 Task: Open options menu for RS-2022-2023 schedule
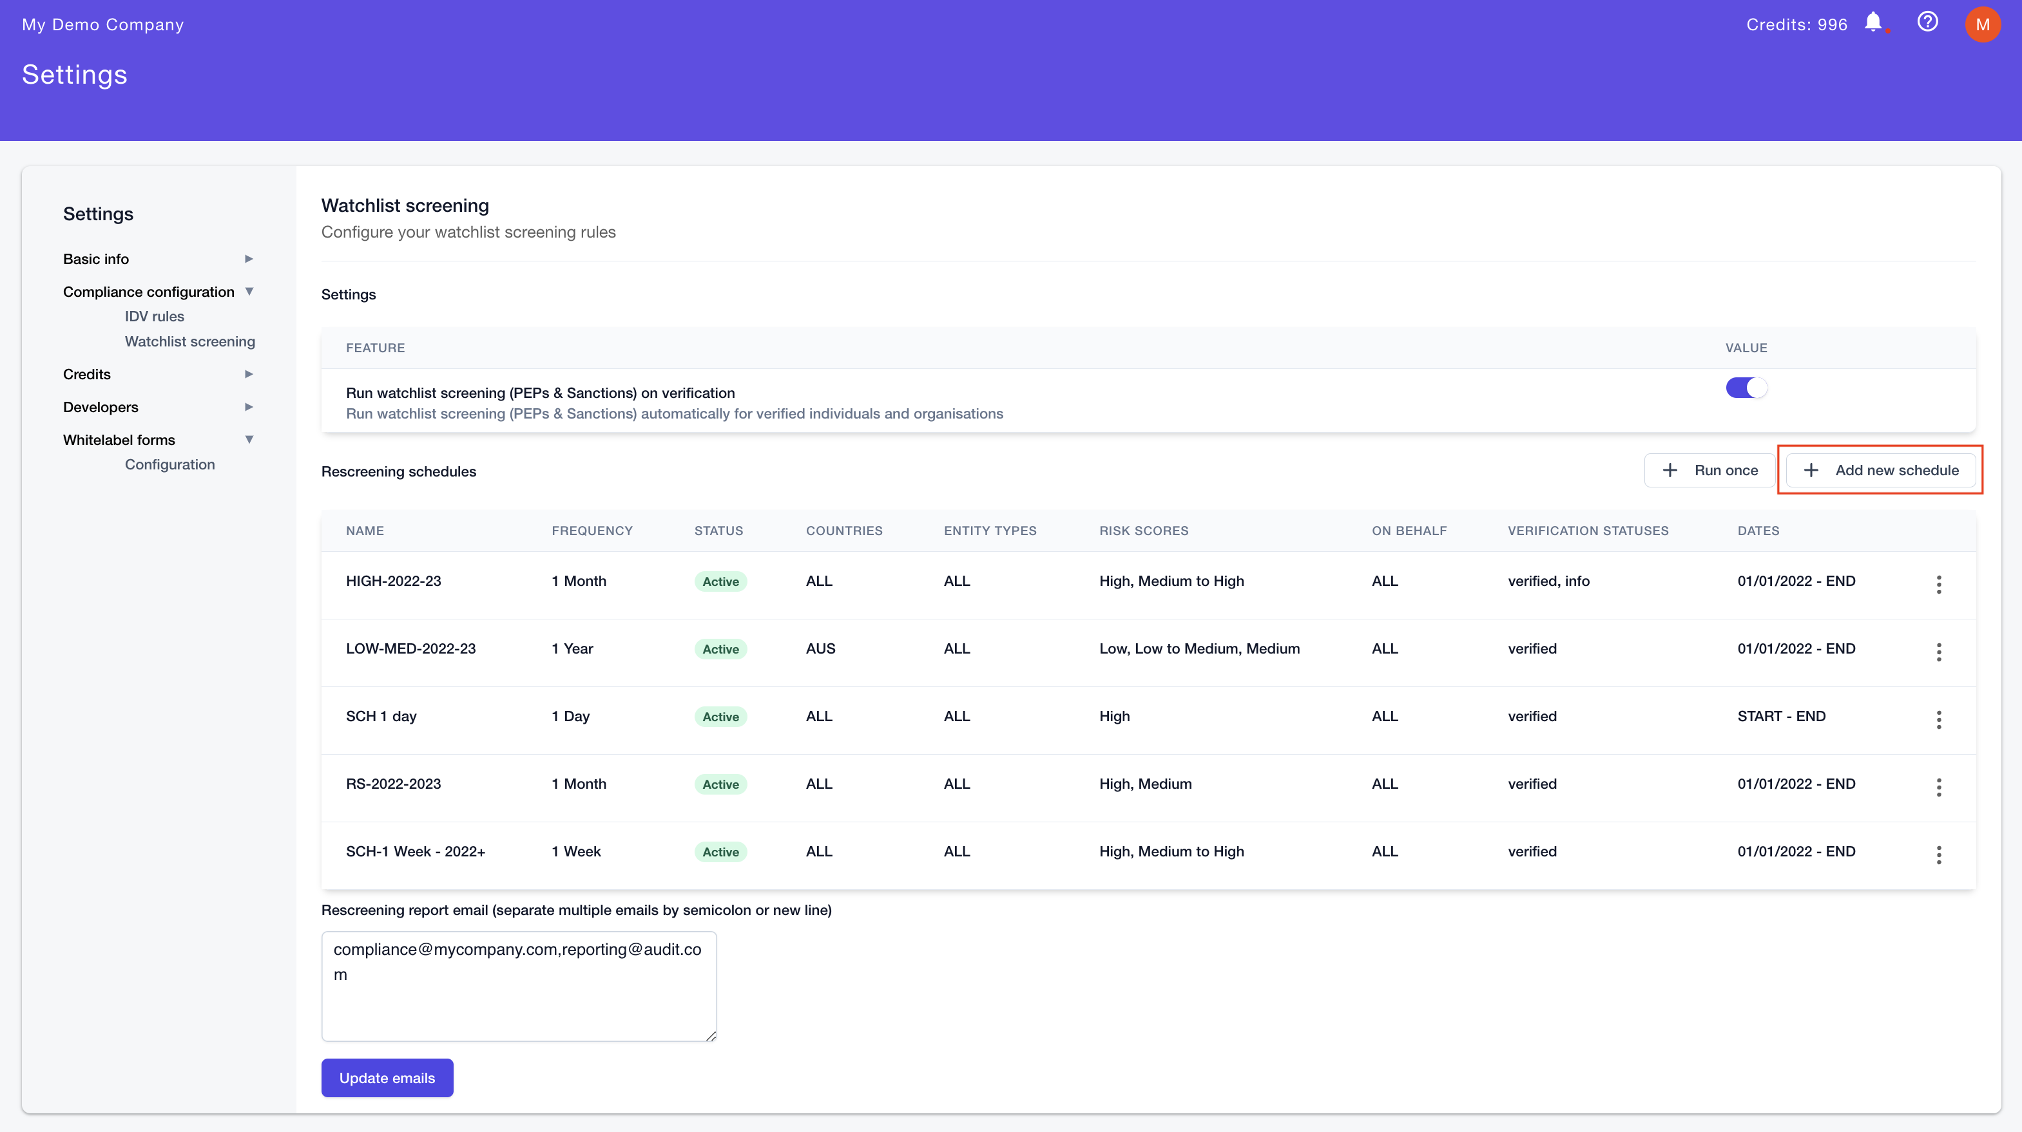click(x=1938, y=786)
